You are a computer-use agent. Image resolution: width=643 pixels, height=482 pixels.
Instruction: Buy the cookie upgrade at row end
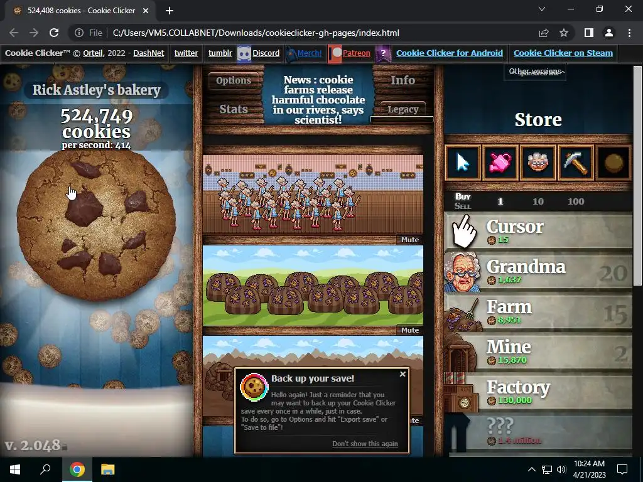pos(613,163)
